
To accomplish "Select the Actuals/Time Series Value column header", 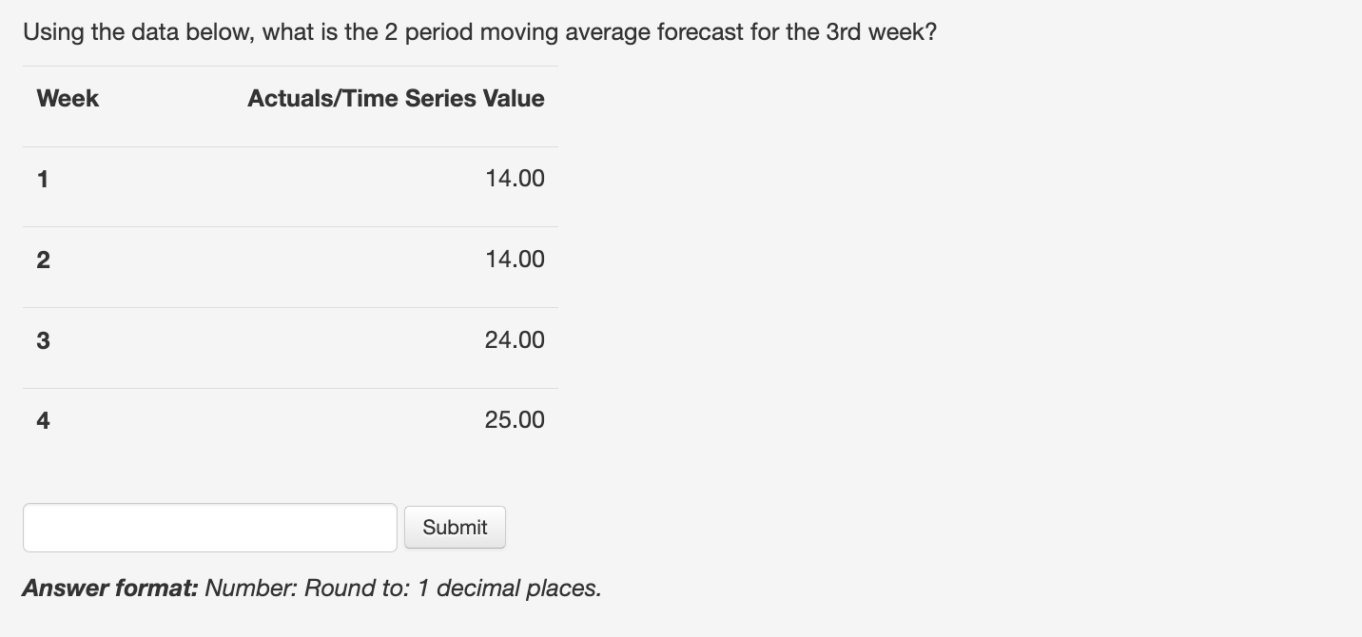I will 396,98.
